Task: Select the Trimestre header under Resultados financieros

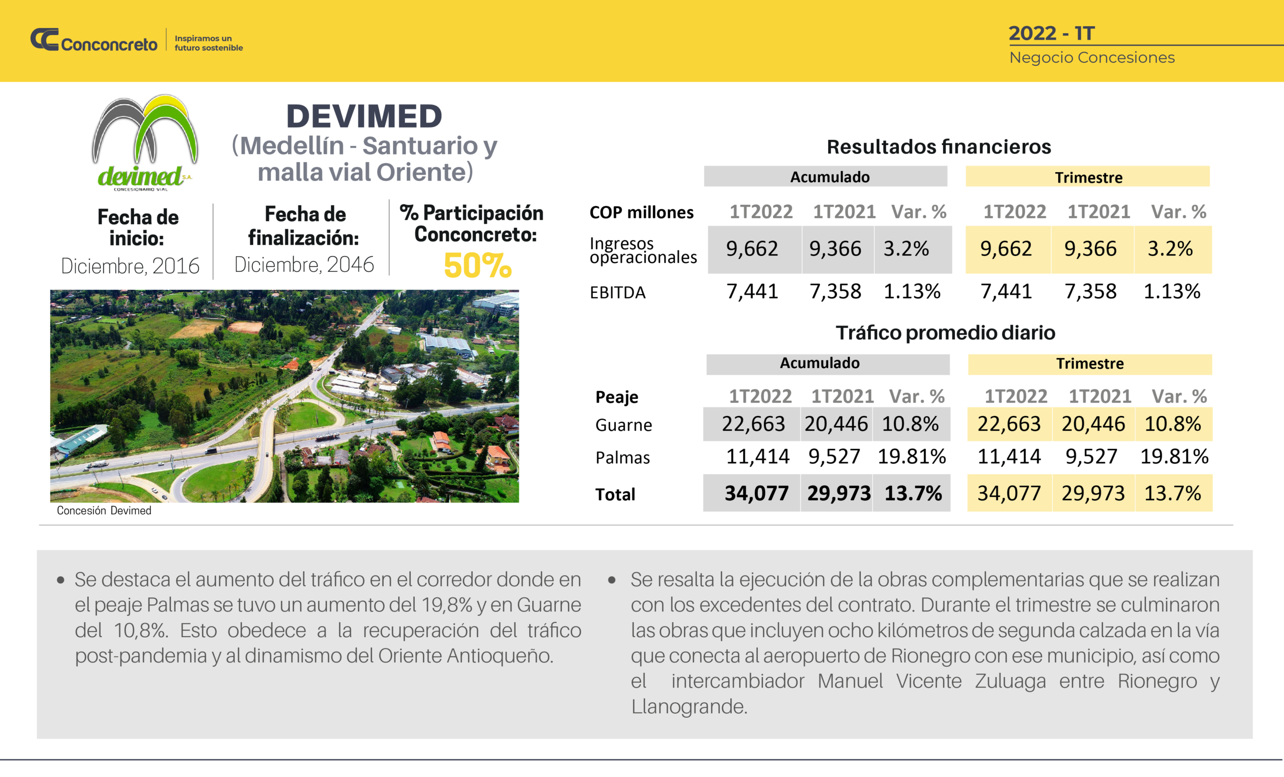Action: pos(1088,177)
